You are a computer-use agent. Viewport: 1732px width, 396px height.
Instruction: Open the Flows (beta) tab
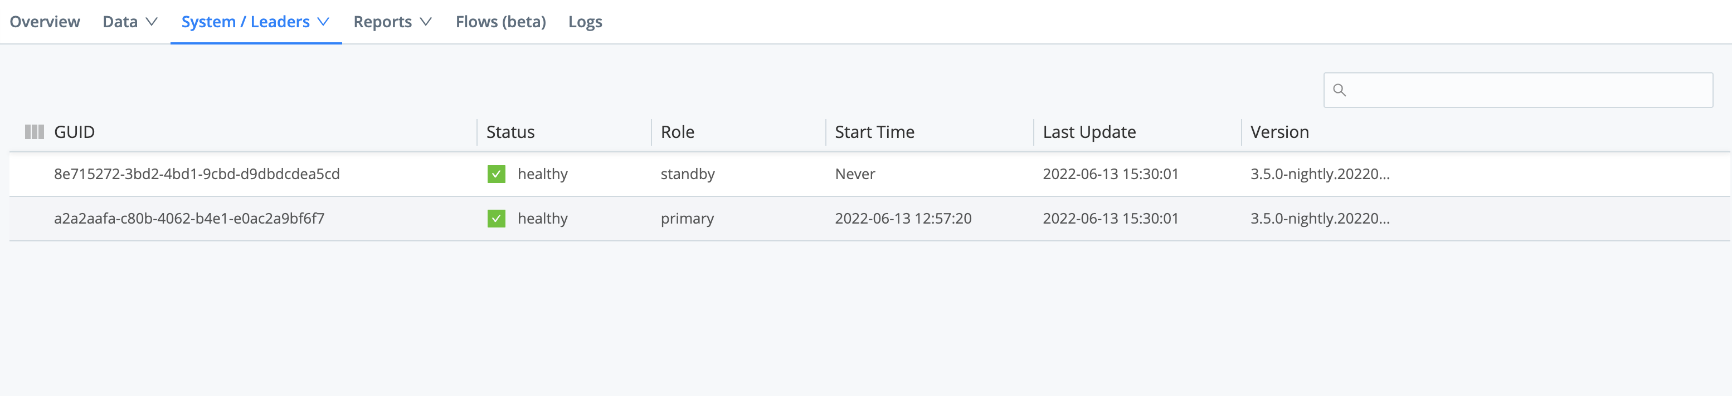tap(500, 21)
